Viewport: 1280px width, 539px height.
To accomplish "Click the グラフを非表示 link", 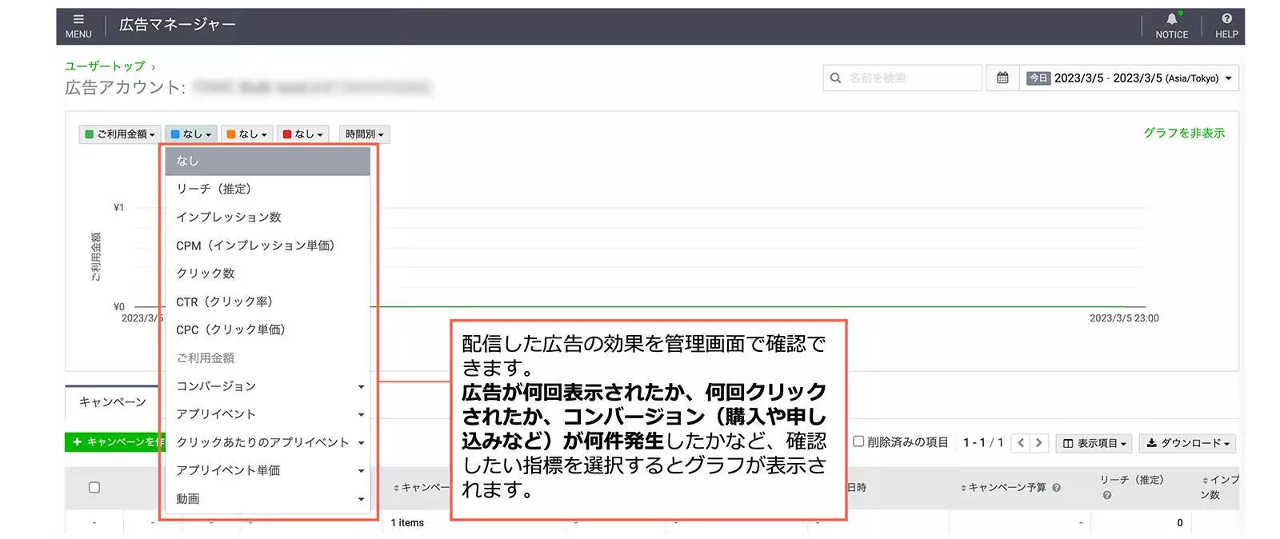I will [x=1183, y=134].
